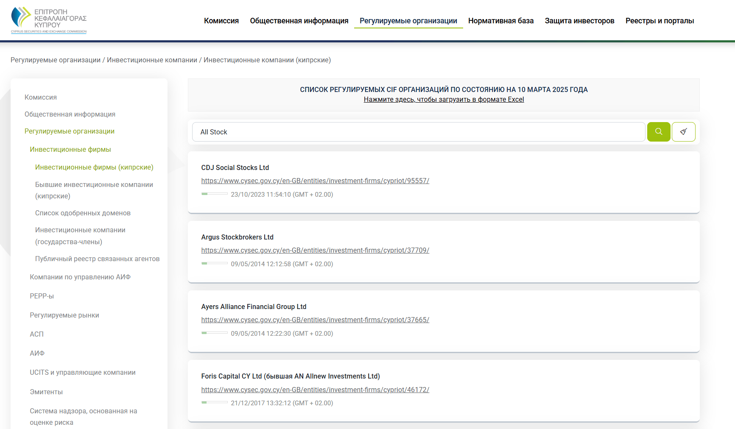Click the CySEC logo in the header

click(x=49, y=20)
